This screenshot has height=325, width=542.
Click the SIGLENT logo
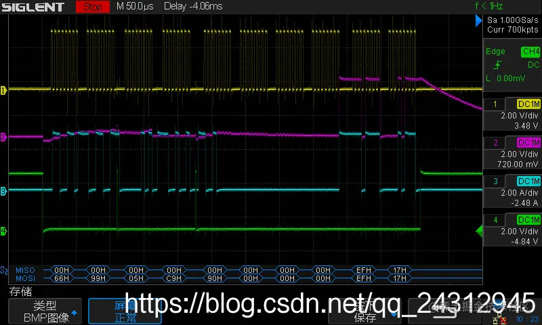(x=33, y=7)
